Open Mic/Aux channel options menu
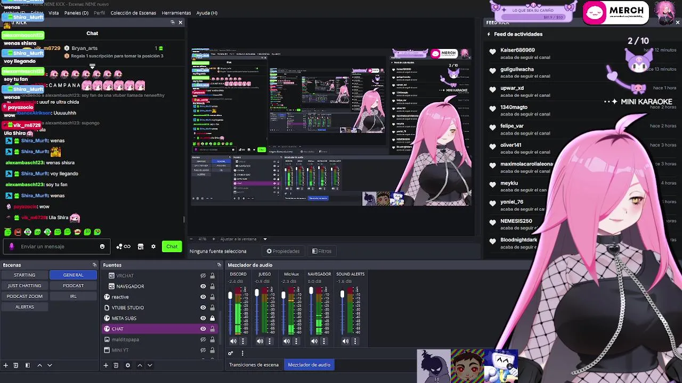The height and width of the screenshot is (383, 682). pos(296,341)
